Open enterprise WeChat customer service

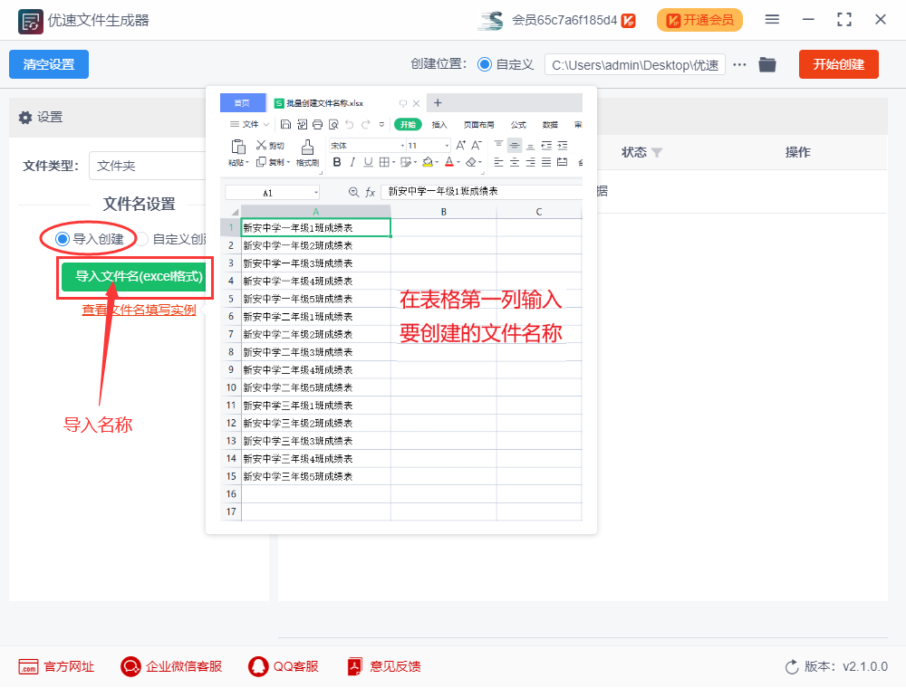coord(171,666)
